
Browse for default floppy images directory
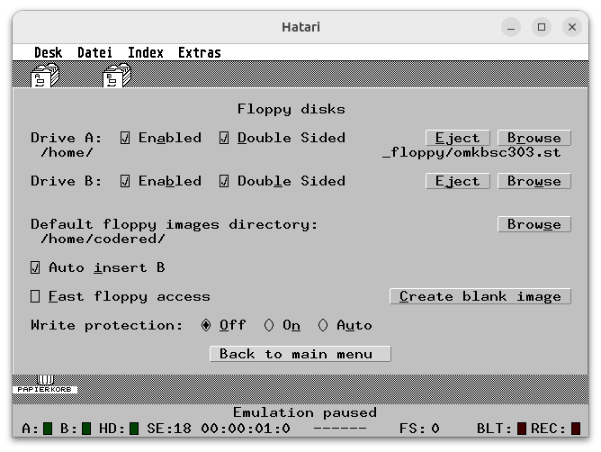(x=534, y=224)
